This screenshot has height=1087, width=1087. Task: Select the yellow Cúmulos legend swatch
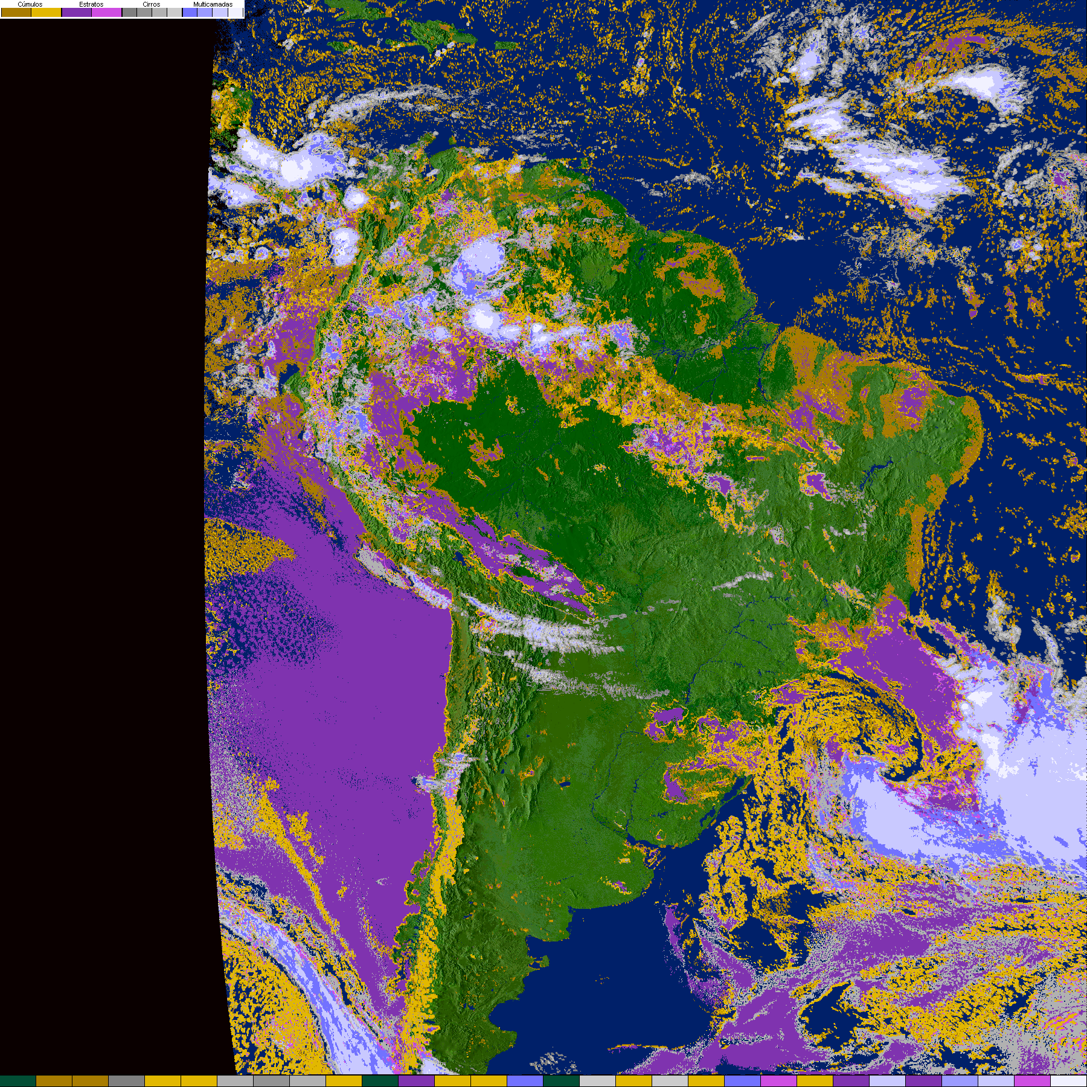pos(46,12)
